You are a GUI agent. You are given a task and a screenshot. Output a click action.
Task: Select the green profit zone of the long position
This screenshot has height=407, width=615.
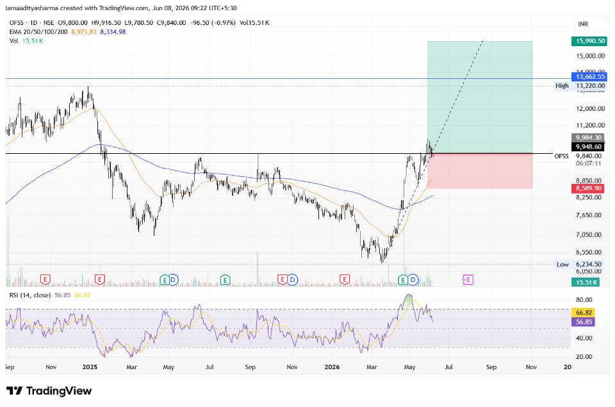pyautogui.click(x=480, y=97)
